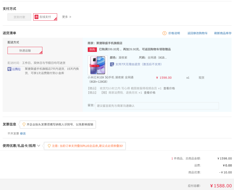234x190 pixels.
Task: Click 已购满599.00元 promotion text
Action: (135, 49)
